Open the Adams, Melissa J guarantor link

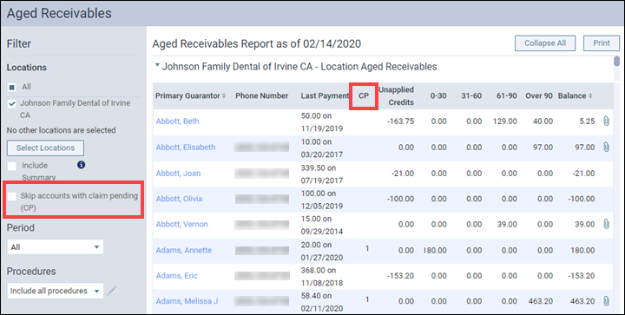[187, 301]
